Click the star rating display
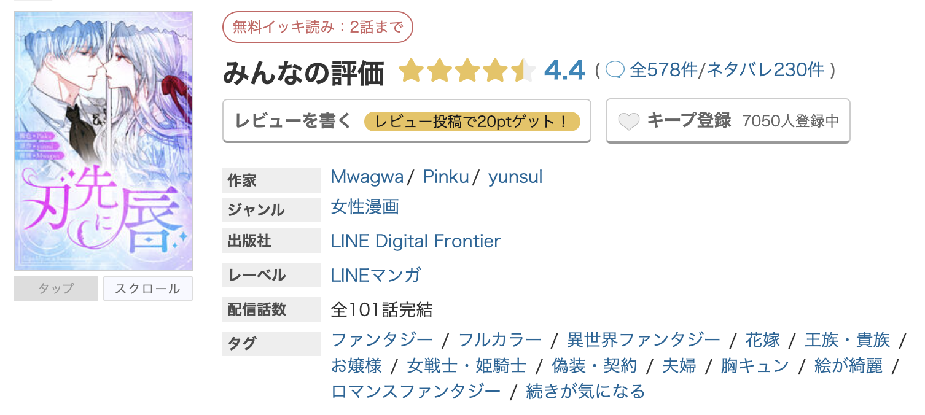The width and height of the screenshot is (925, 415). [x=467, y=71]
